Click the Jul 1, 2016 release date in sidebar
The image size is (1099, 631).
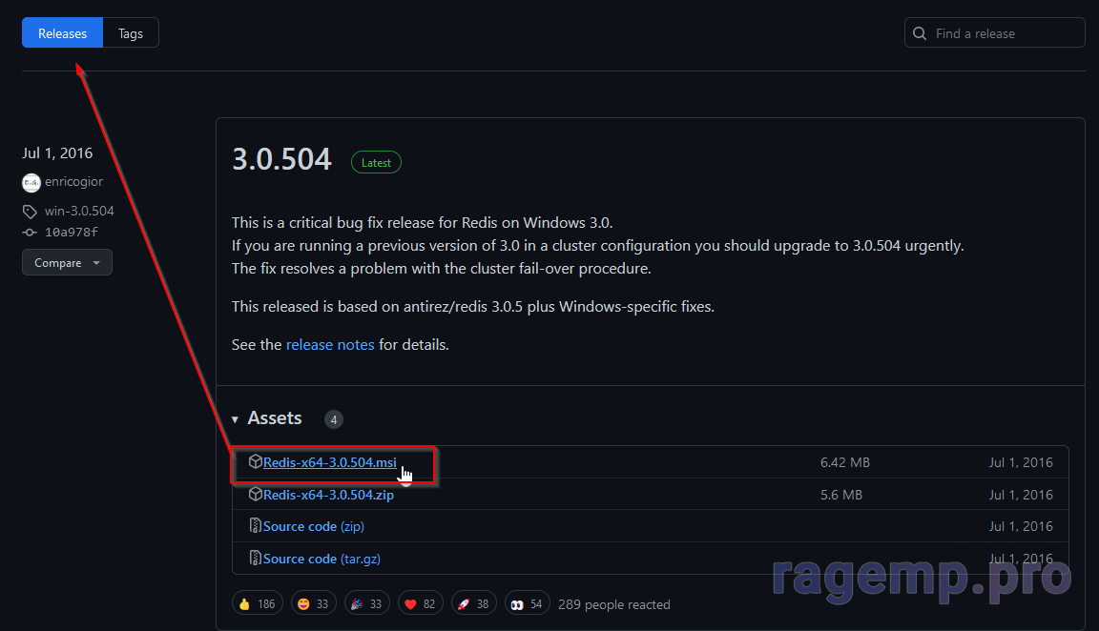click(x=57, y=153)
